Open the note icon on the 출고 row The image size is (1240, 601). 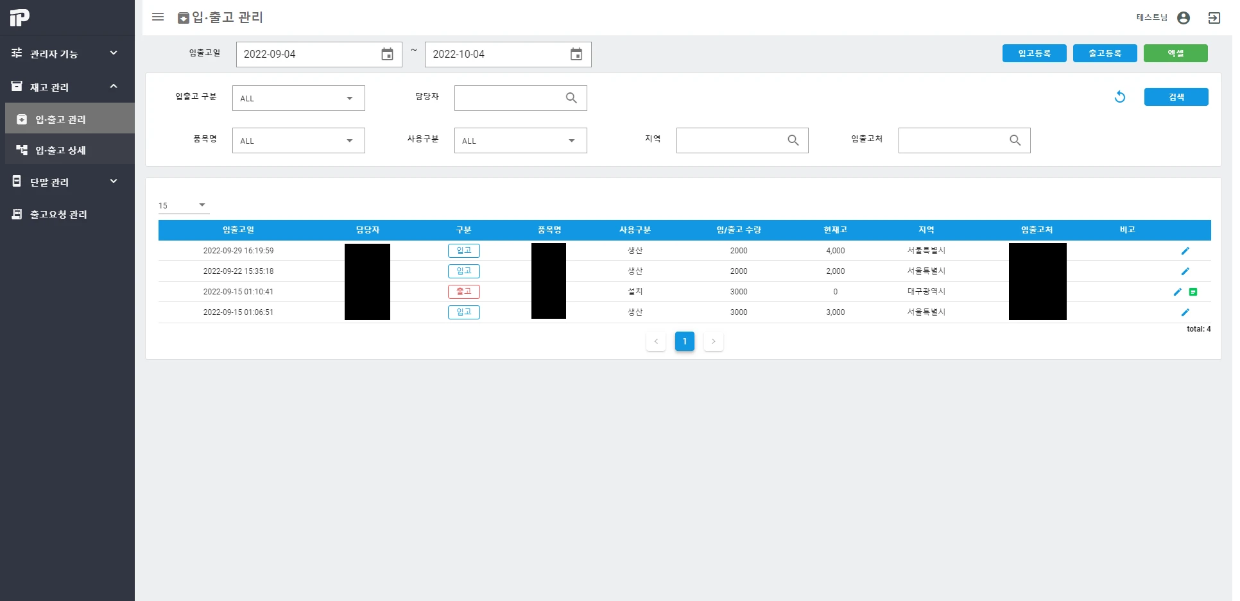pos(1194,292)
